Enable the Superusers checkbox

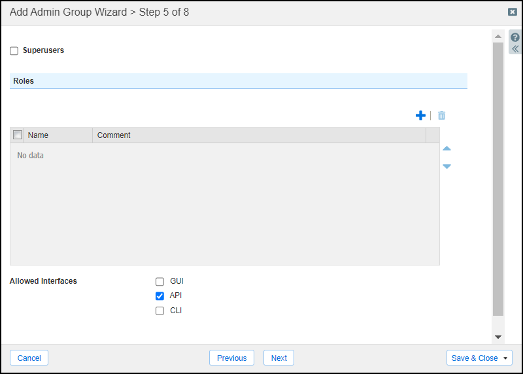(14, 51)
